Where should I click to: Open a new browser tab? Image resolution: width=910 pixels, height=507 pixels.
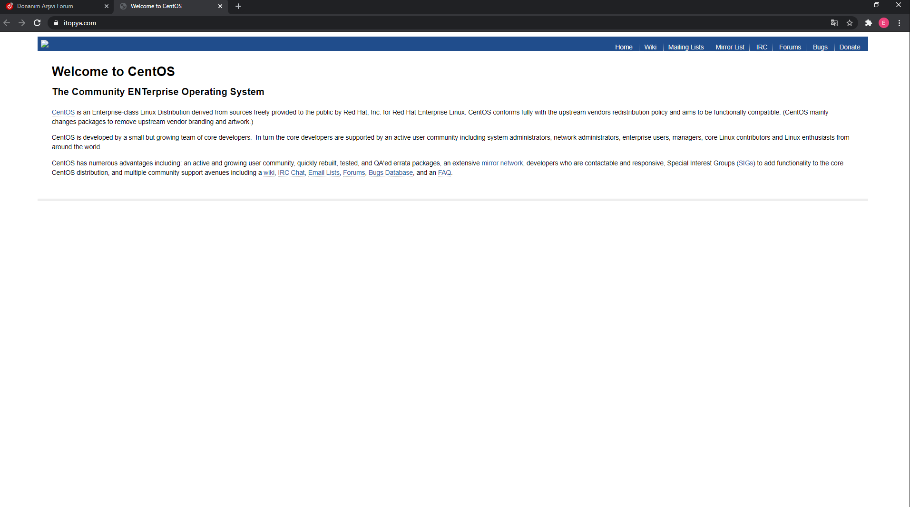point(238,6)
